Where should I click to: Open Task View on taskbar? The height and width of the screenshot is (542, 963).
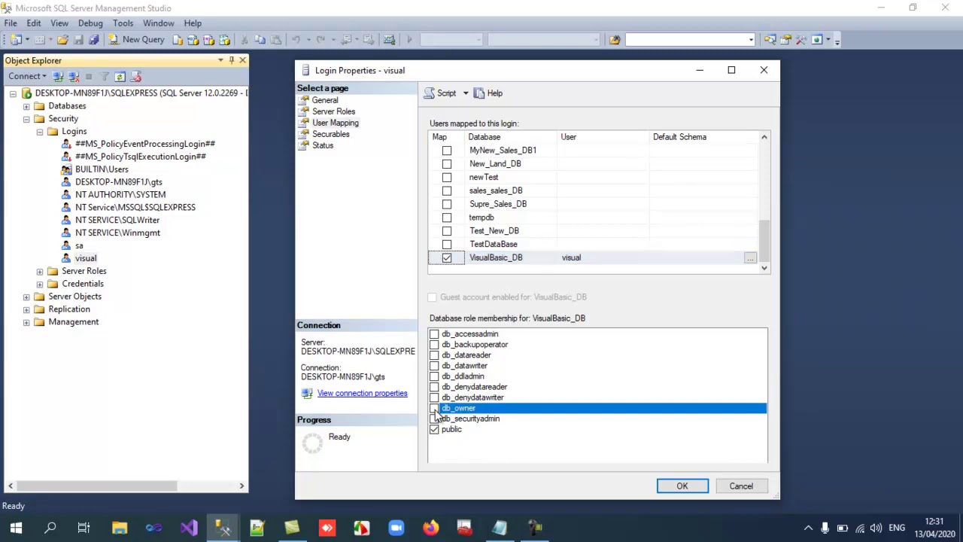[x=84, y=527]
